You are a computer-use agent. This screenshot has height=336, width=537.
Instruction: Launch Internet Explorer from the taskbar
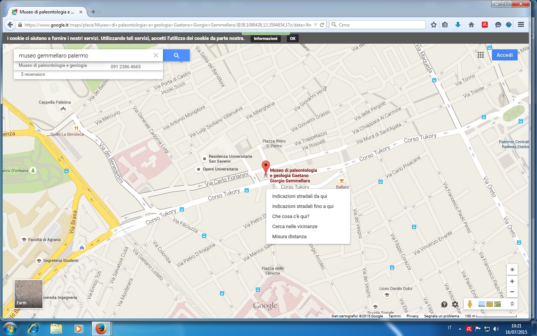click(x=34, y=329)
